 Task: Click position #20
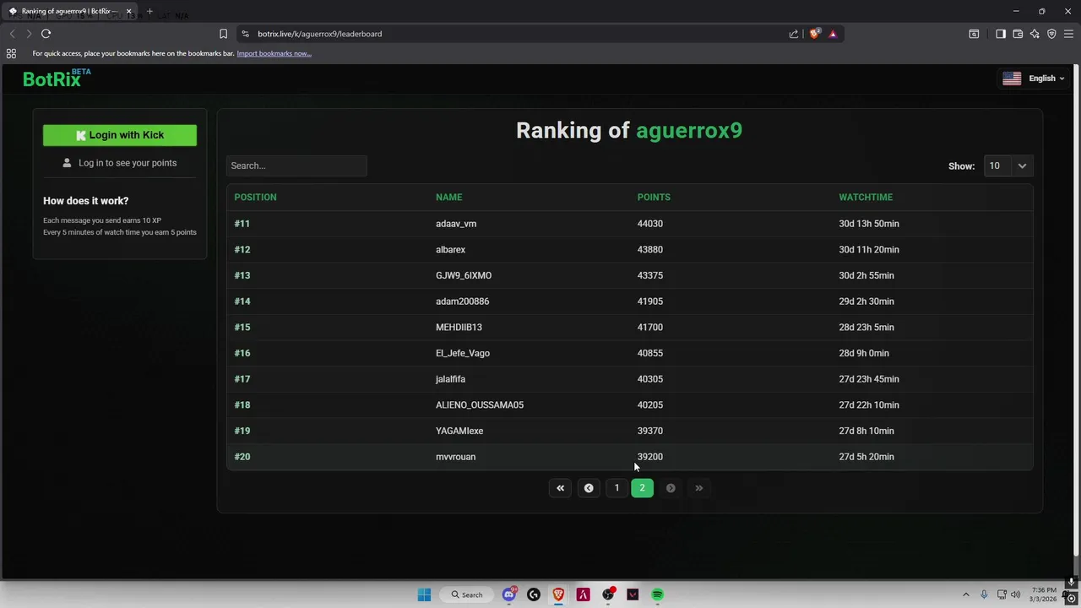(242, 457)
